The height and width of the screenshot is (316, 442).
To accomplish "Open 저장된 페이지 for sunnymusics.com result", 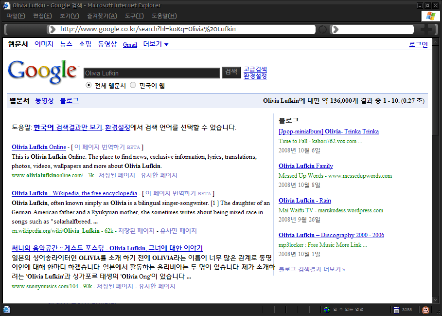I will [115, 286].
